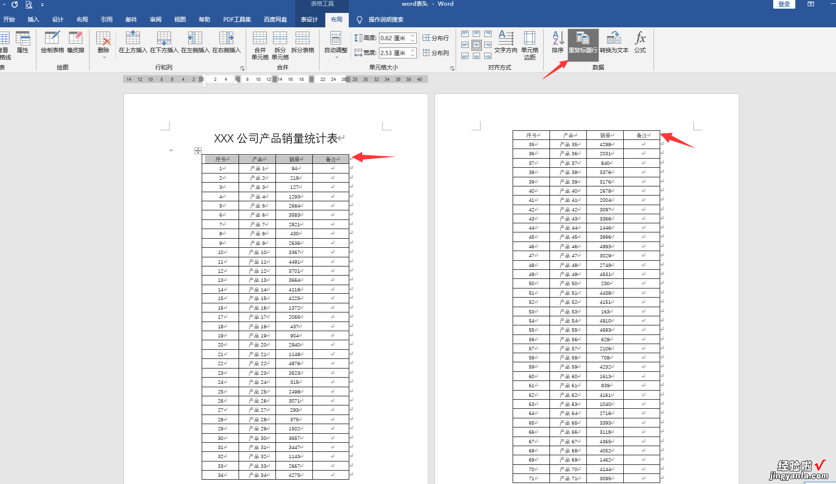Click 在上方插入 insert above
The image size is (836, 484).
click(x=133, y=42)
